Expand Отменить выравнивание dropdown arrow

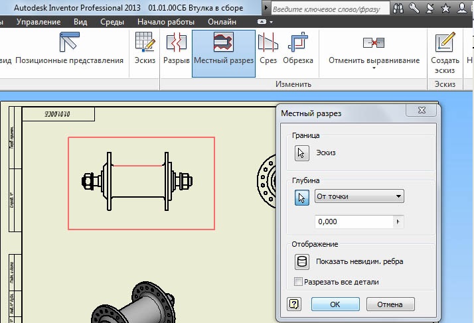[x=374, y=69]
